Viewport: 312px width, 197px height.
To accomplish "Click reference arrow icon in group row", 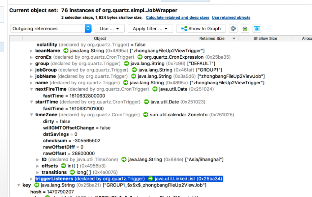I will click(126, 63).
